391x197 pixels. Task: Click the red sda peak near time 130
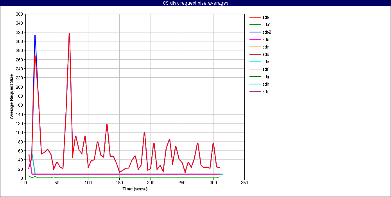pyautogui.click(x=107, y=125)
